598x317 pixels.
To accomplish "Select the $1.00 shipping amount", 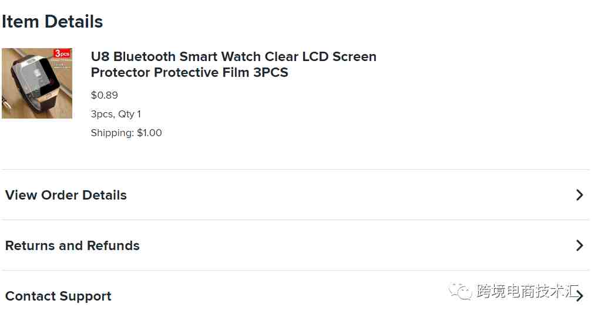I will coord(149,133).
